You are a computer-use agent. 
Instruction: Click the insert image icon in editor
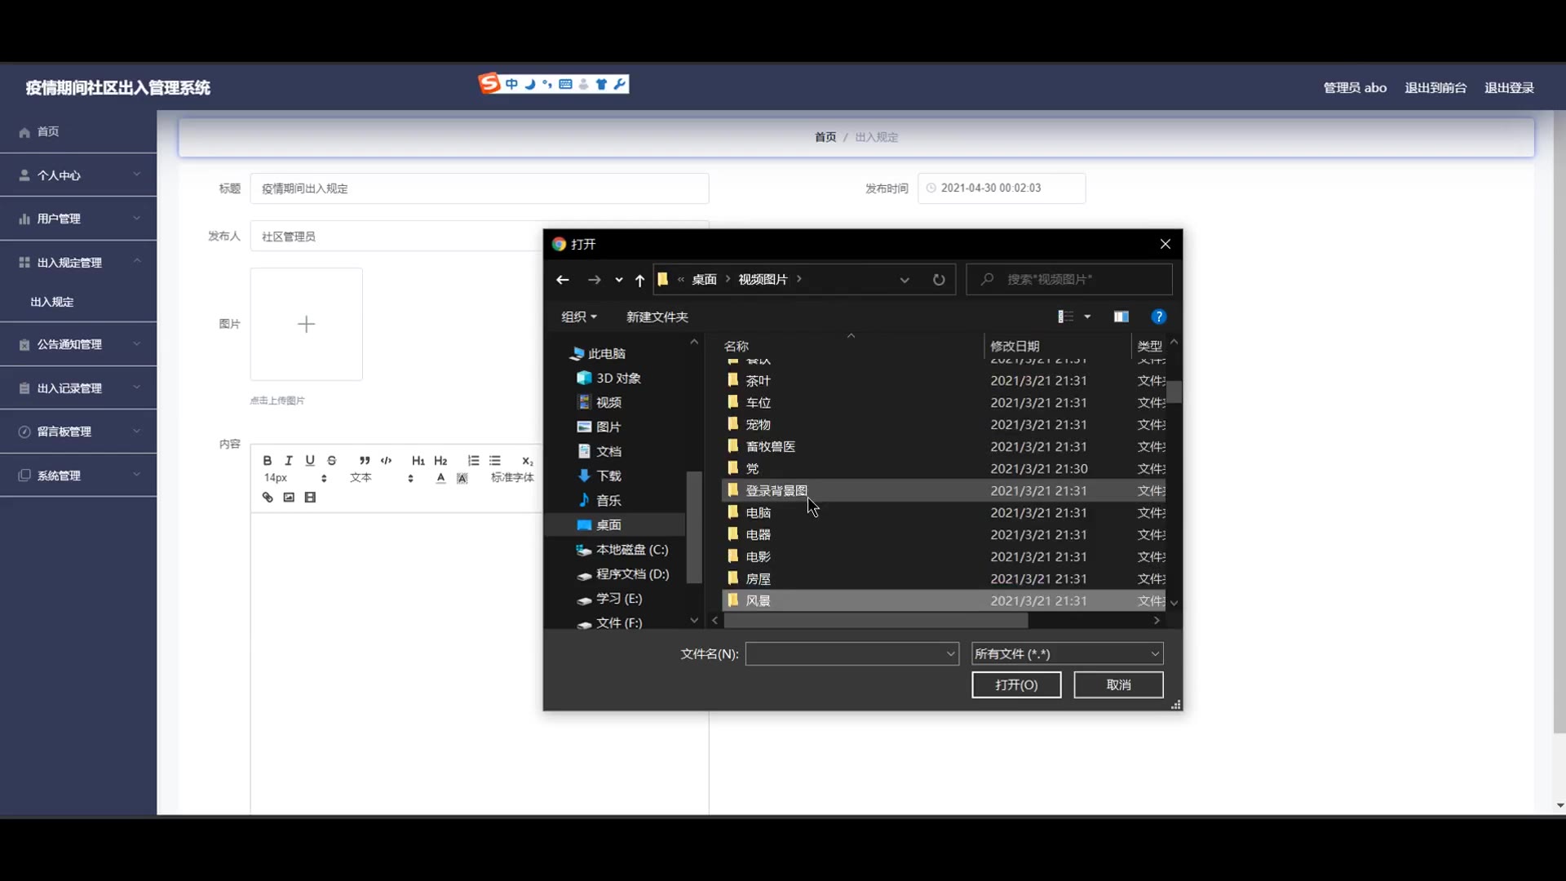[x=289, y=498]
